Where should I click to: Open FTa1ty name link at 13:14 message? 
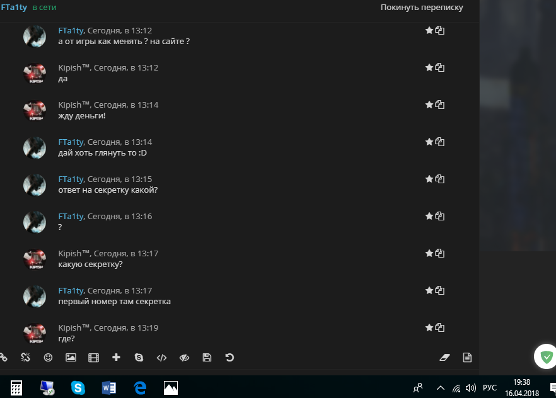pos(71,142)
